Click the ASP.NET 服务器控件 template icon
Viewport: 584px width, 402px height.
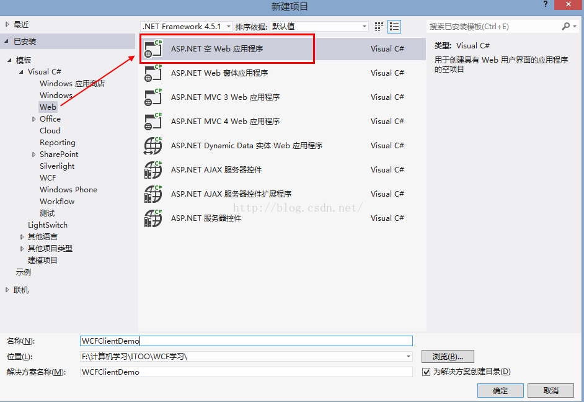point(153,218)
